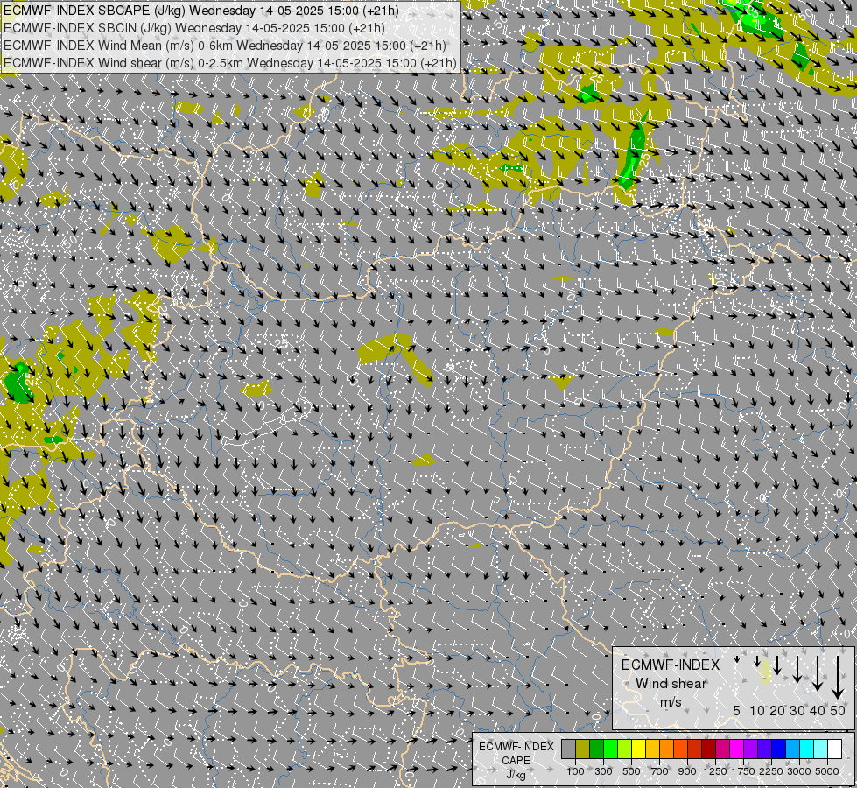Click the '1250' CAPE scale value
The height and width of the screenshot is (788, 857).
pyautogui.click(x=715, y=771)
